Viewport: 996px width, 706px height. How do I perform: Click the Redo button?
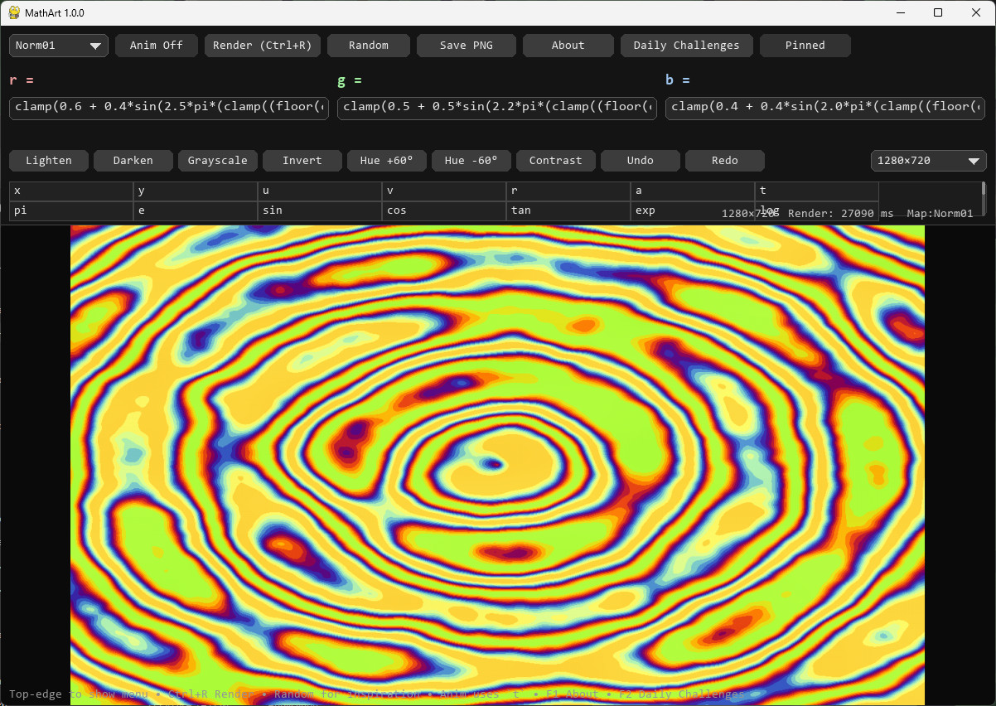(x=725, y=161)
